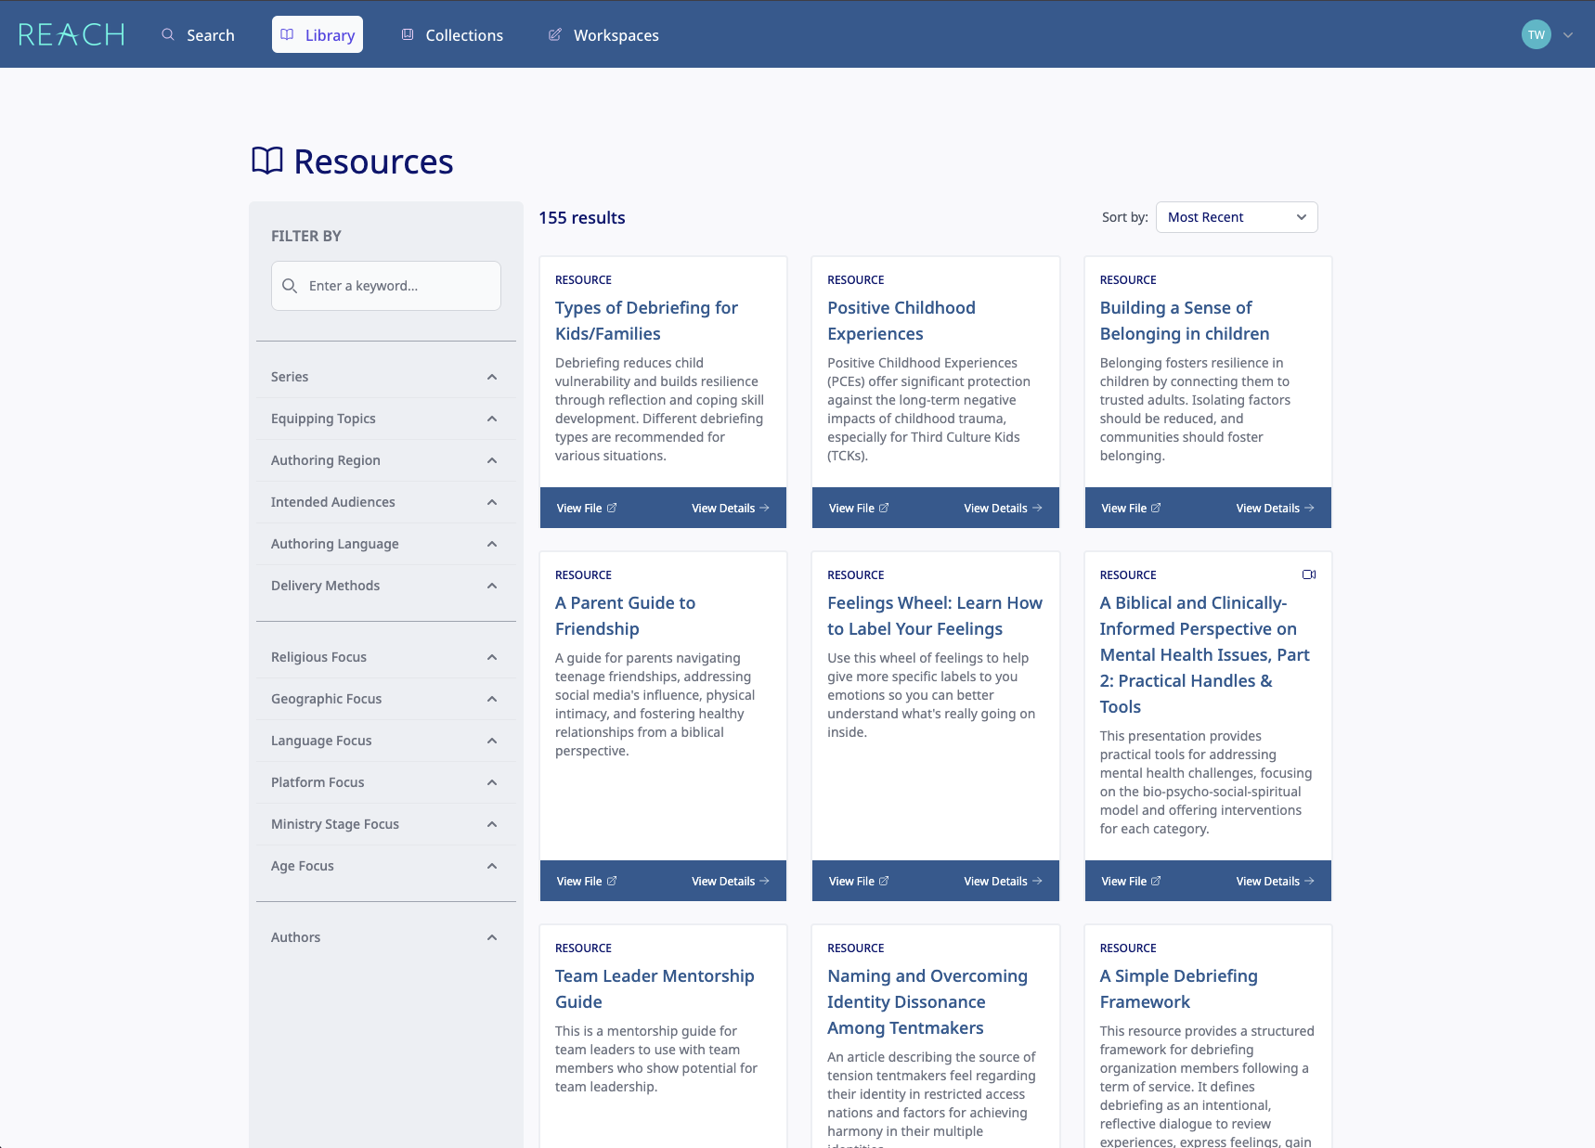Screen dimensions: 1595x1148
Task: Switch to the Library tab
Action: coord(317,33)
